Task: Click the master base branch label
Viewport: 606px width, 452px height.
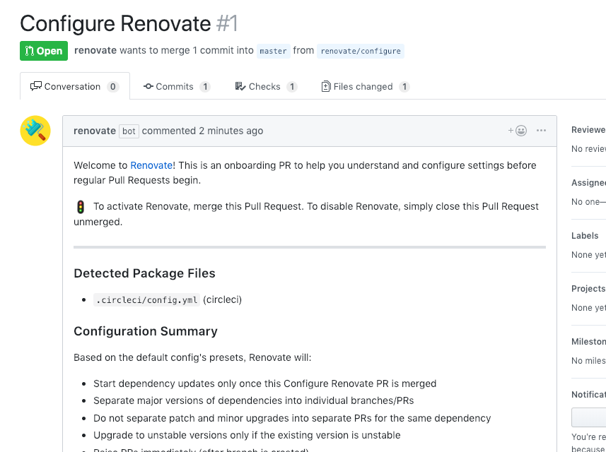Action: (x=273, y=51)
